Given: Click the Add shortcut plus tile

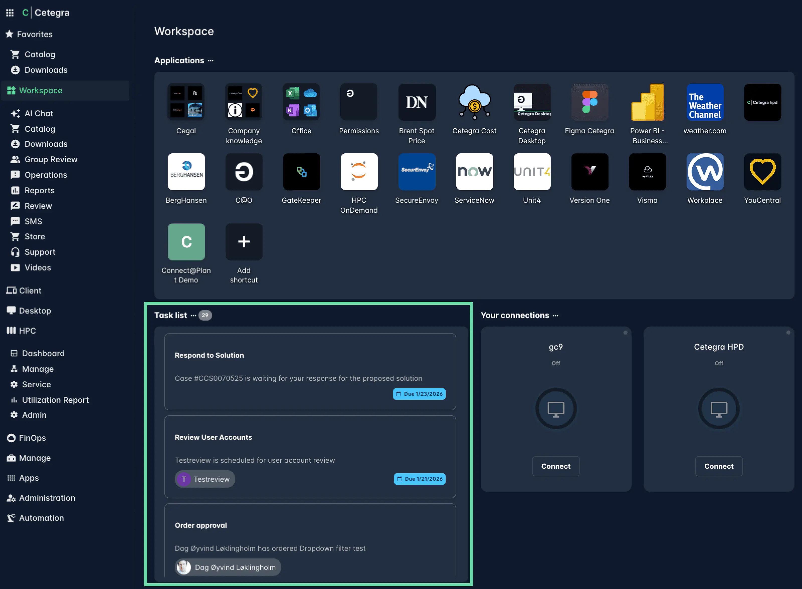Looking at the screenshot, I should tap(244, 242).
